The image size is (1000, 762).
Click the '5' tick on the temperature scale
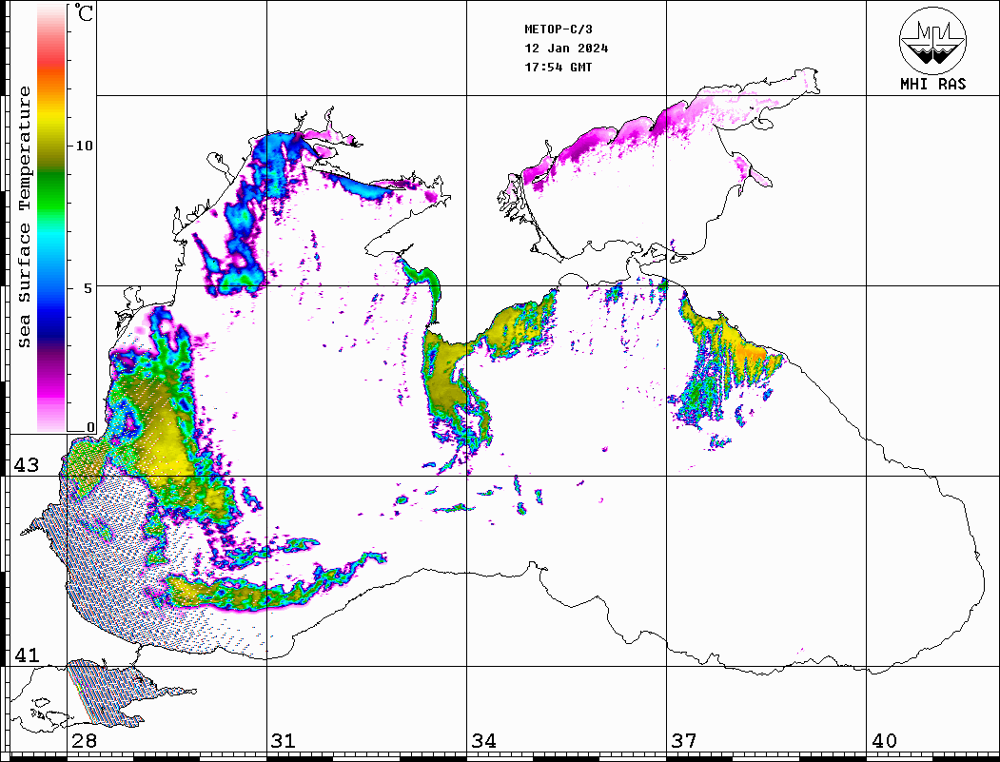(x=88, y=288)
